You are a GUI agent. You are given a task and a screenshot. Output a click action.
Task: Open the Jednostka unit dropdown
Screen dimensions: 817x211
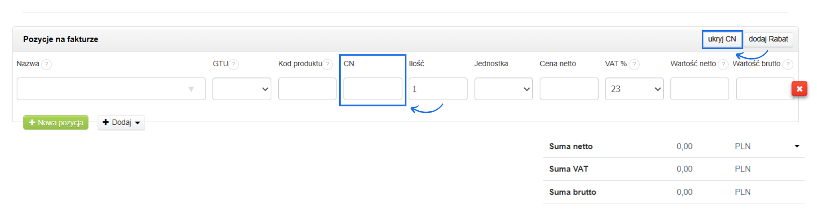click(503, 89)
